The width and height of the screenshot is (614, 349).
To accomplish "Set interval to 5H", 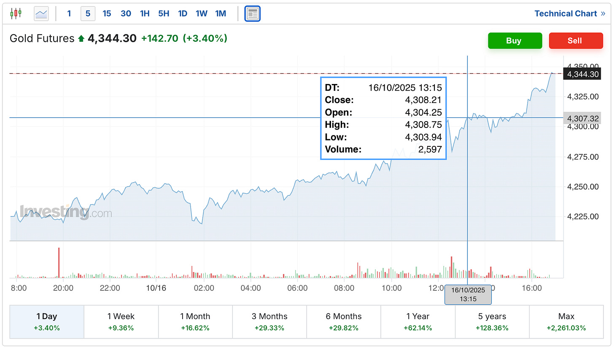I will coord(164,14).
